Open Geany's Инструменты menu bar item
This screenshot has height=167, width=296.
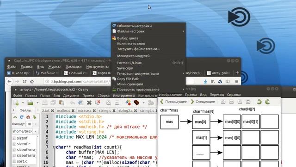click(124, 96)
